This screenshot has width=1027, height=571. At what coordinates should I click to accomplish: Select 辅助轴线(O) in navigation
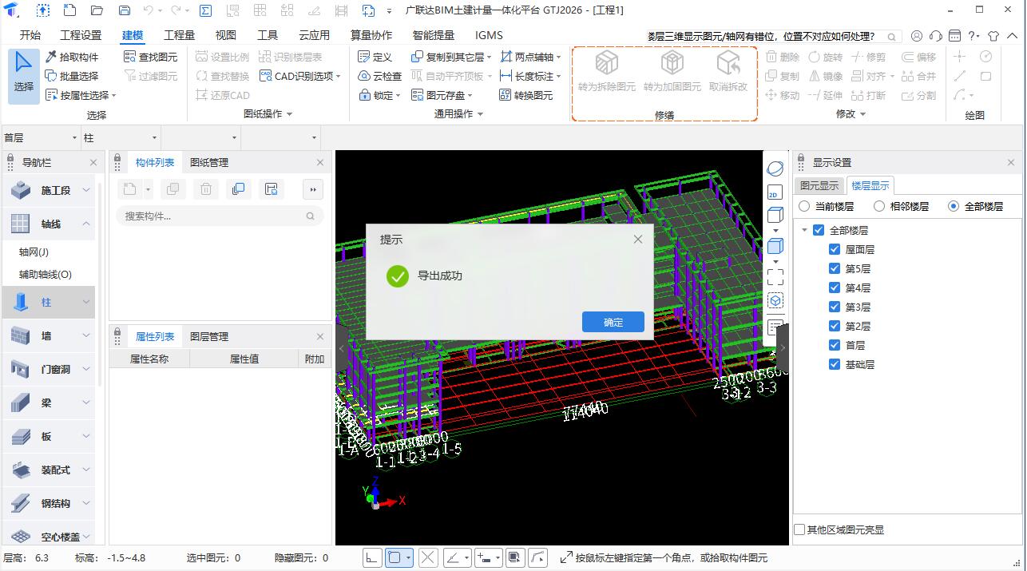click(x=46, y=274)
